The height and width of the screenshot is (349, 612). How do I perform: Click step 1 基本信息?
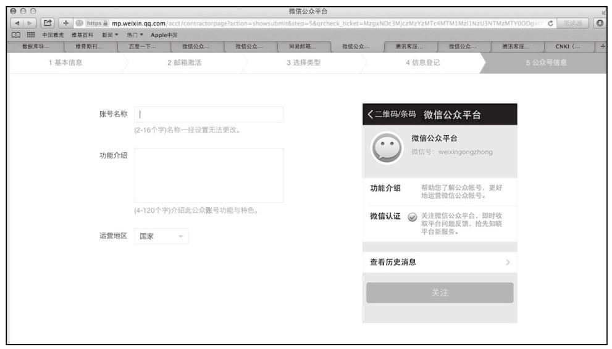pos(65,63)
